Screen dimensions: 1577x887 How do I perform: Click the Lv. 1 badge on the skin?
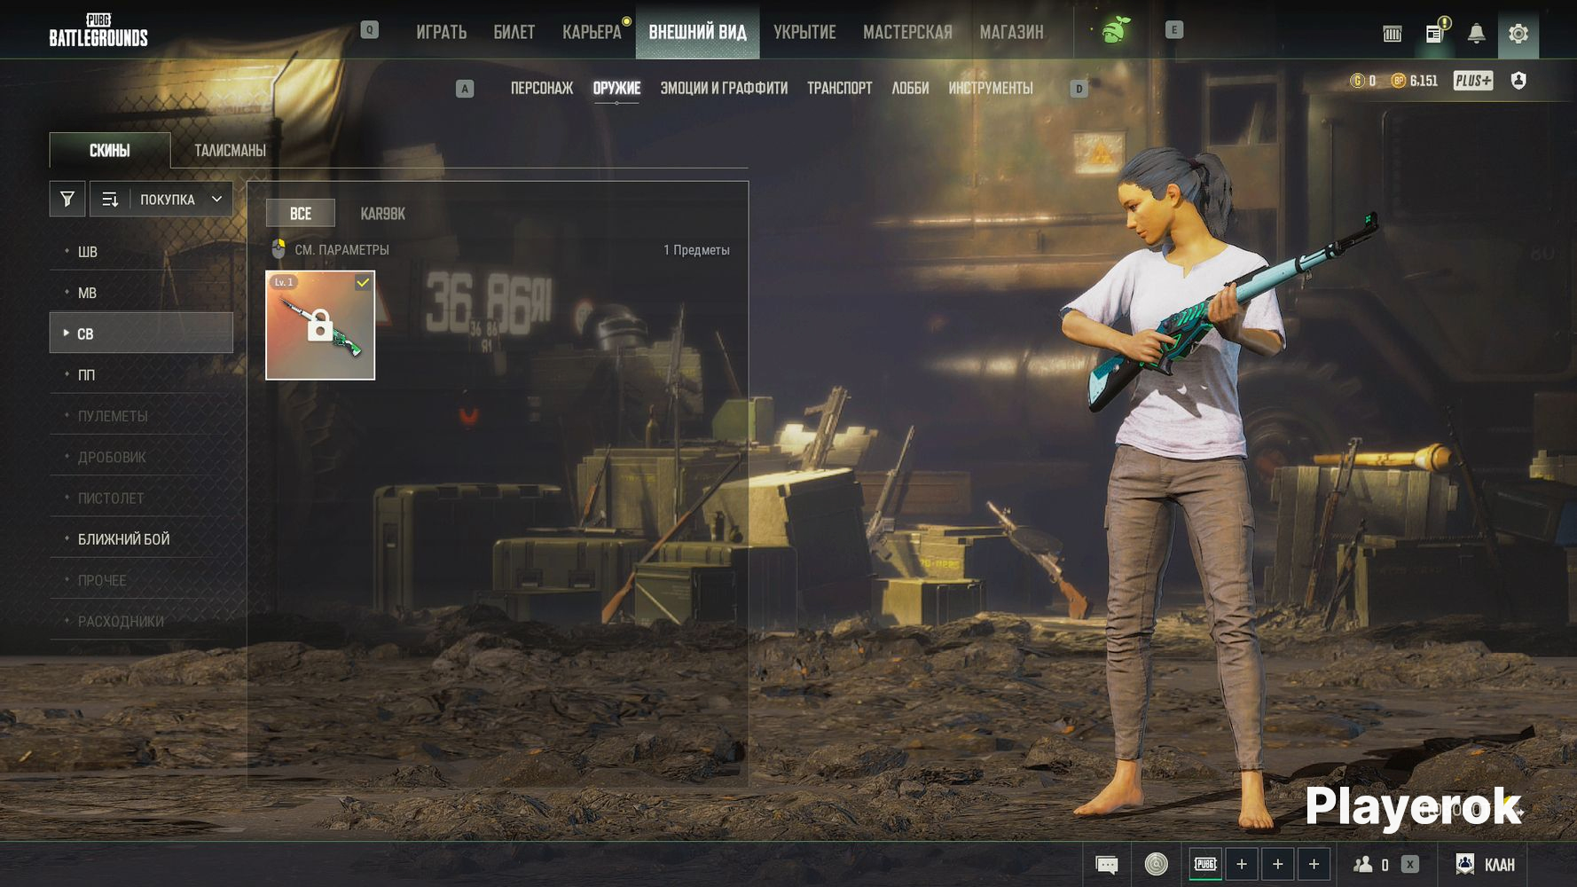point(284,282)
